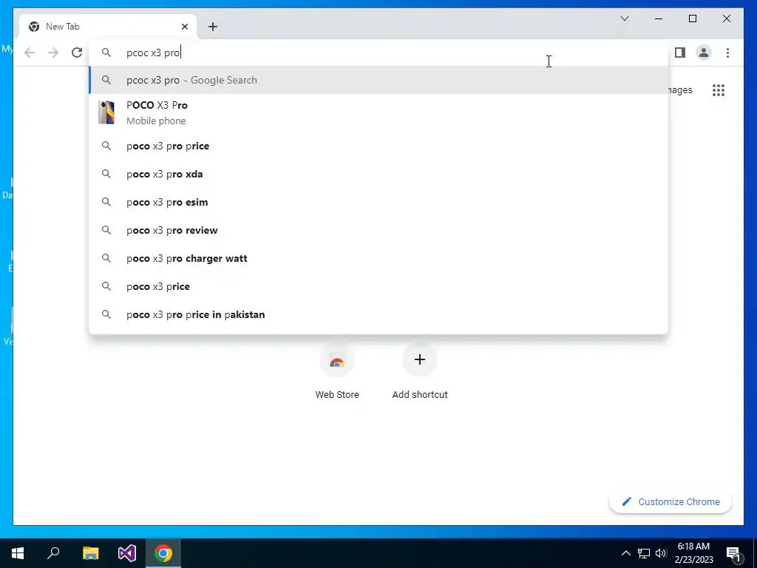Open taskbar search magnifier
757x568 pixels.
click(x=53, y=553)
